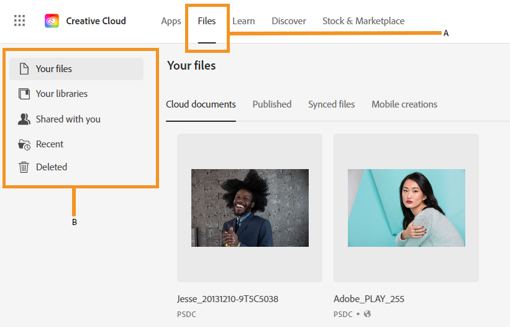Click the Your files document icon

click(24, 69)
